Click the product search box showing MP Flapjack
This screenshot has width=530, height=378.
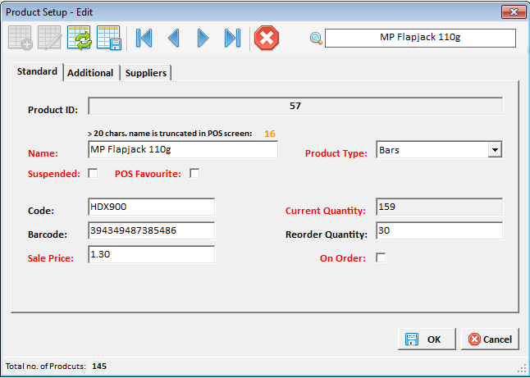pyautogui.click(x=420, y=38)
